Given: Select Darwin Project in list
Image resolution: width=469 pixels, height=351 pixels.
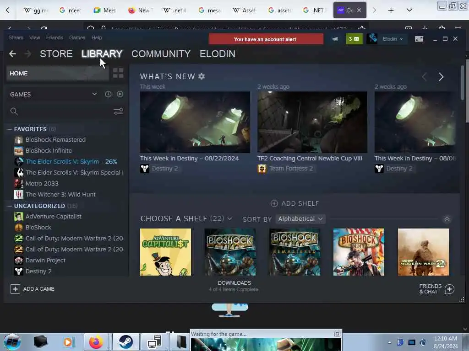Looking at the screenshot, I should (x=45, y=260).
